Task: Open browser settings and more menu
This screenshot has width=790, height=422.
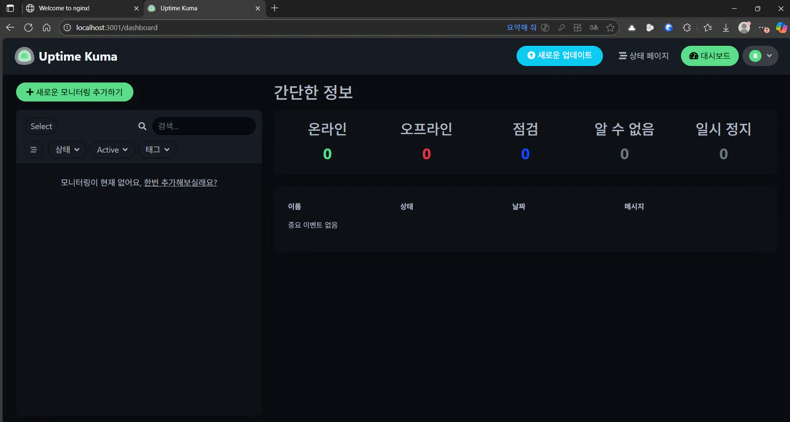Action: coord(764,28)
